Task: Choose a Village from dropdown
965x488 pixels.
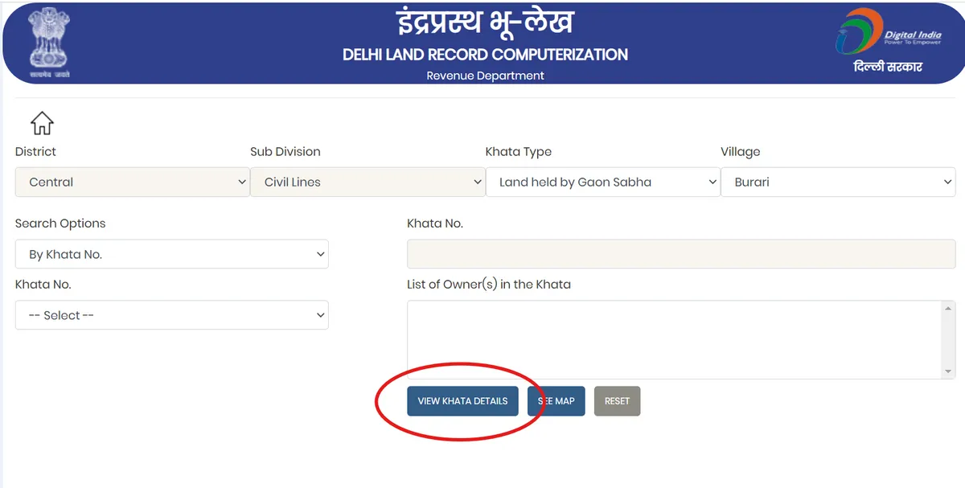Action: click(837, 182)
